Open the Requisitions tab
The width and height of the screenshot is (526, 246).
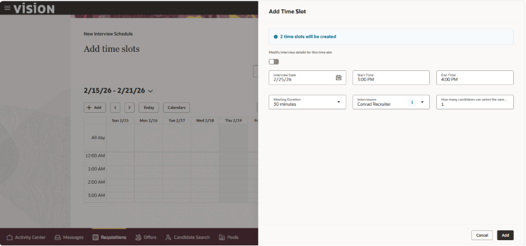110,237
